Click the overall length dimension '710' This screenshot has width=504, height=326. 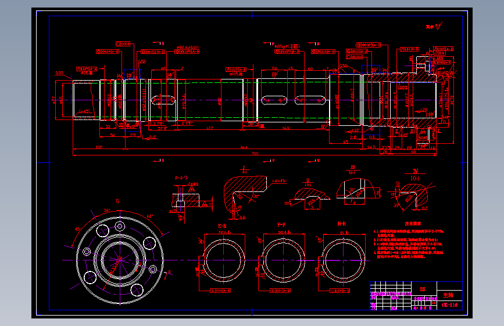(255, 153)
